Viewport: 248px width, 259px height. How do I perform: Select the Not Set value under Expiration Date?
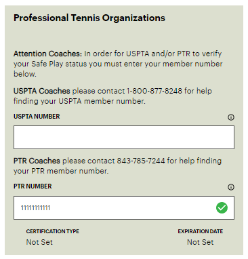click(201, 242)
